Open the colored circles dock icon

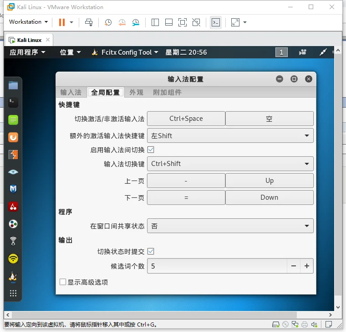pos(13,224)
